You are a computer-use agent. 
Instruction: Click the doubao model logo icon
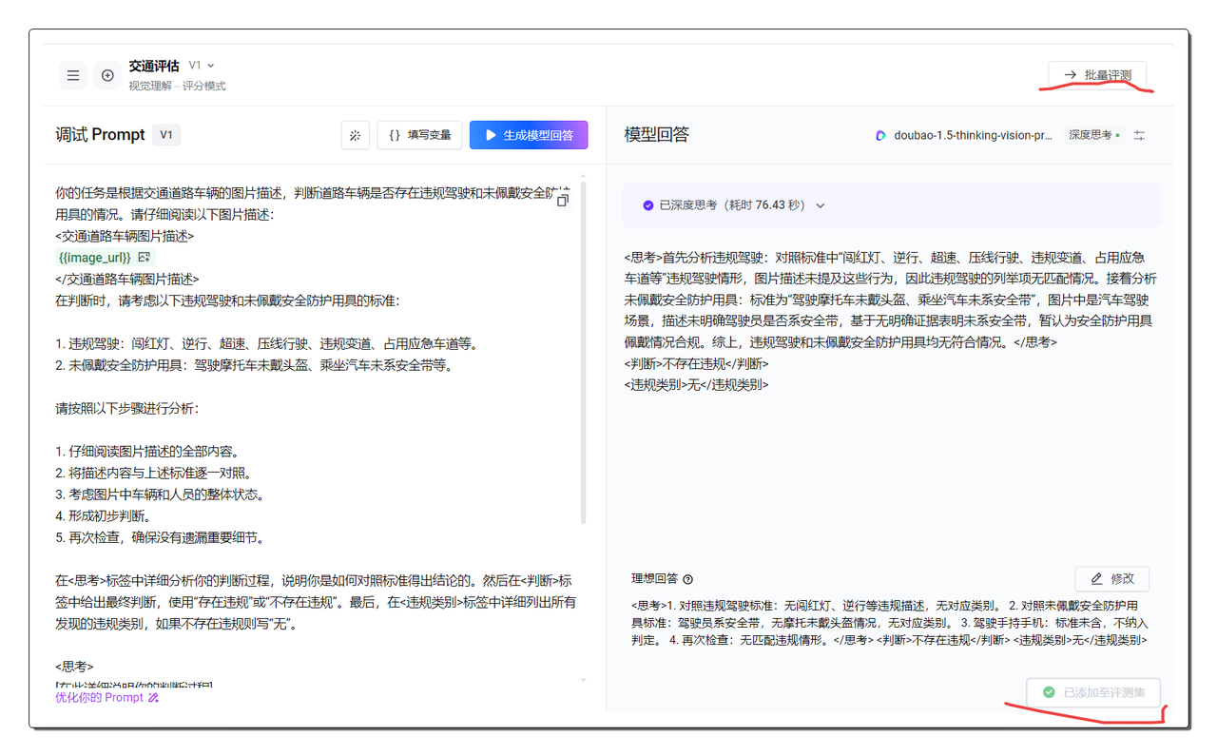click(880, 135)
